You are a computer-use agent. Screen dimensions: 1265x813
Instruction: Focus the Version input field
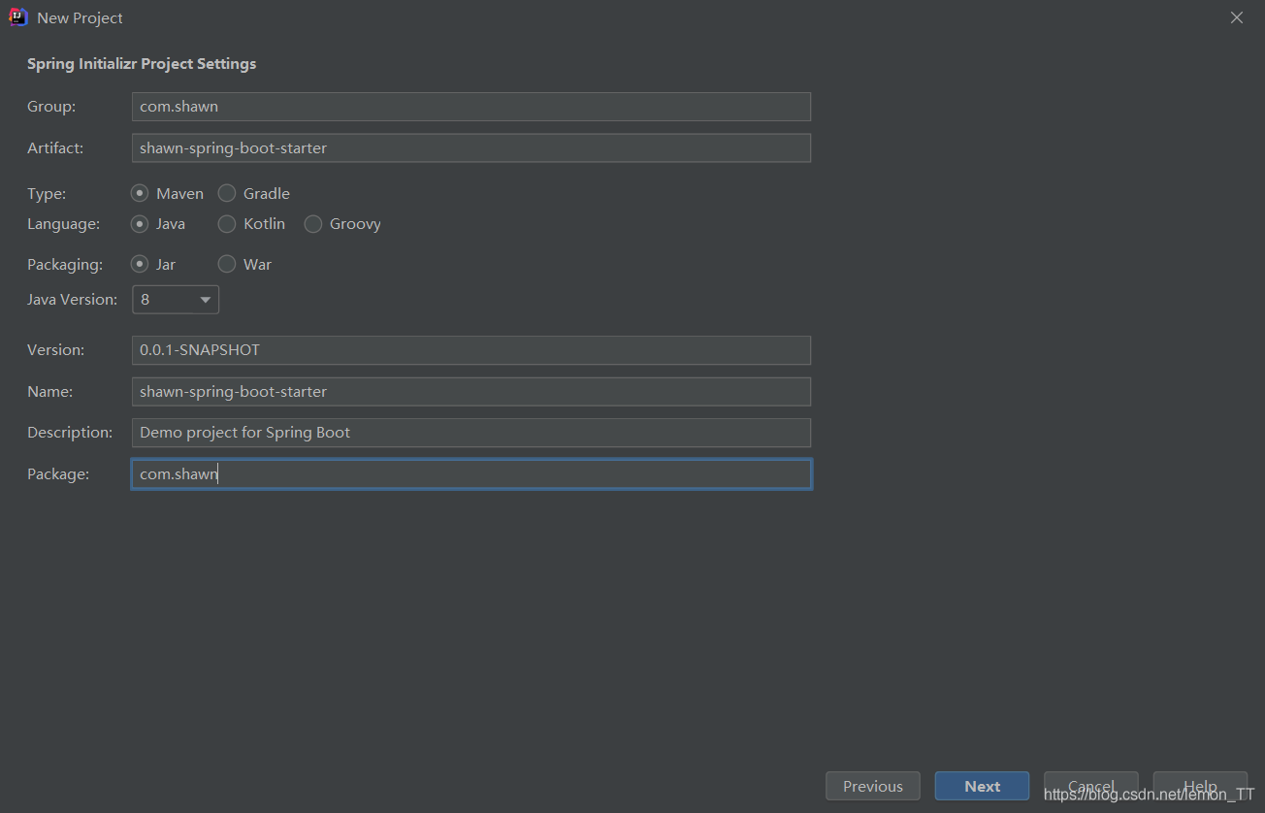click(471, 350)
